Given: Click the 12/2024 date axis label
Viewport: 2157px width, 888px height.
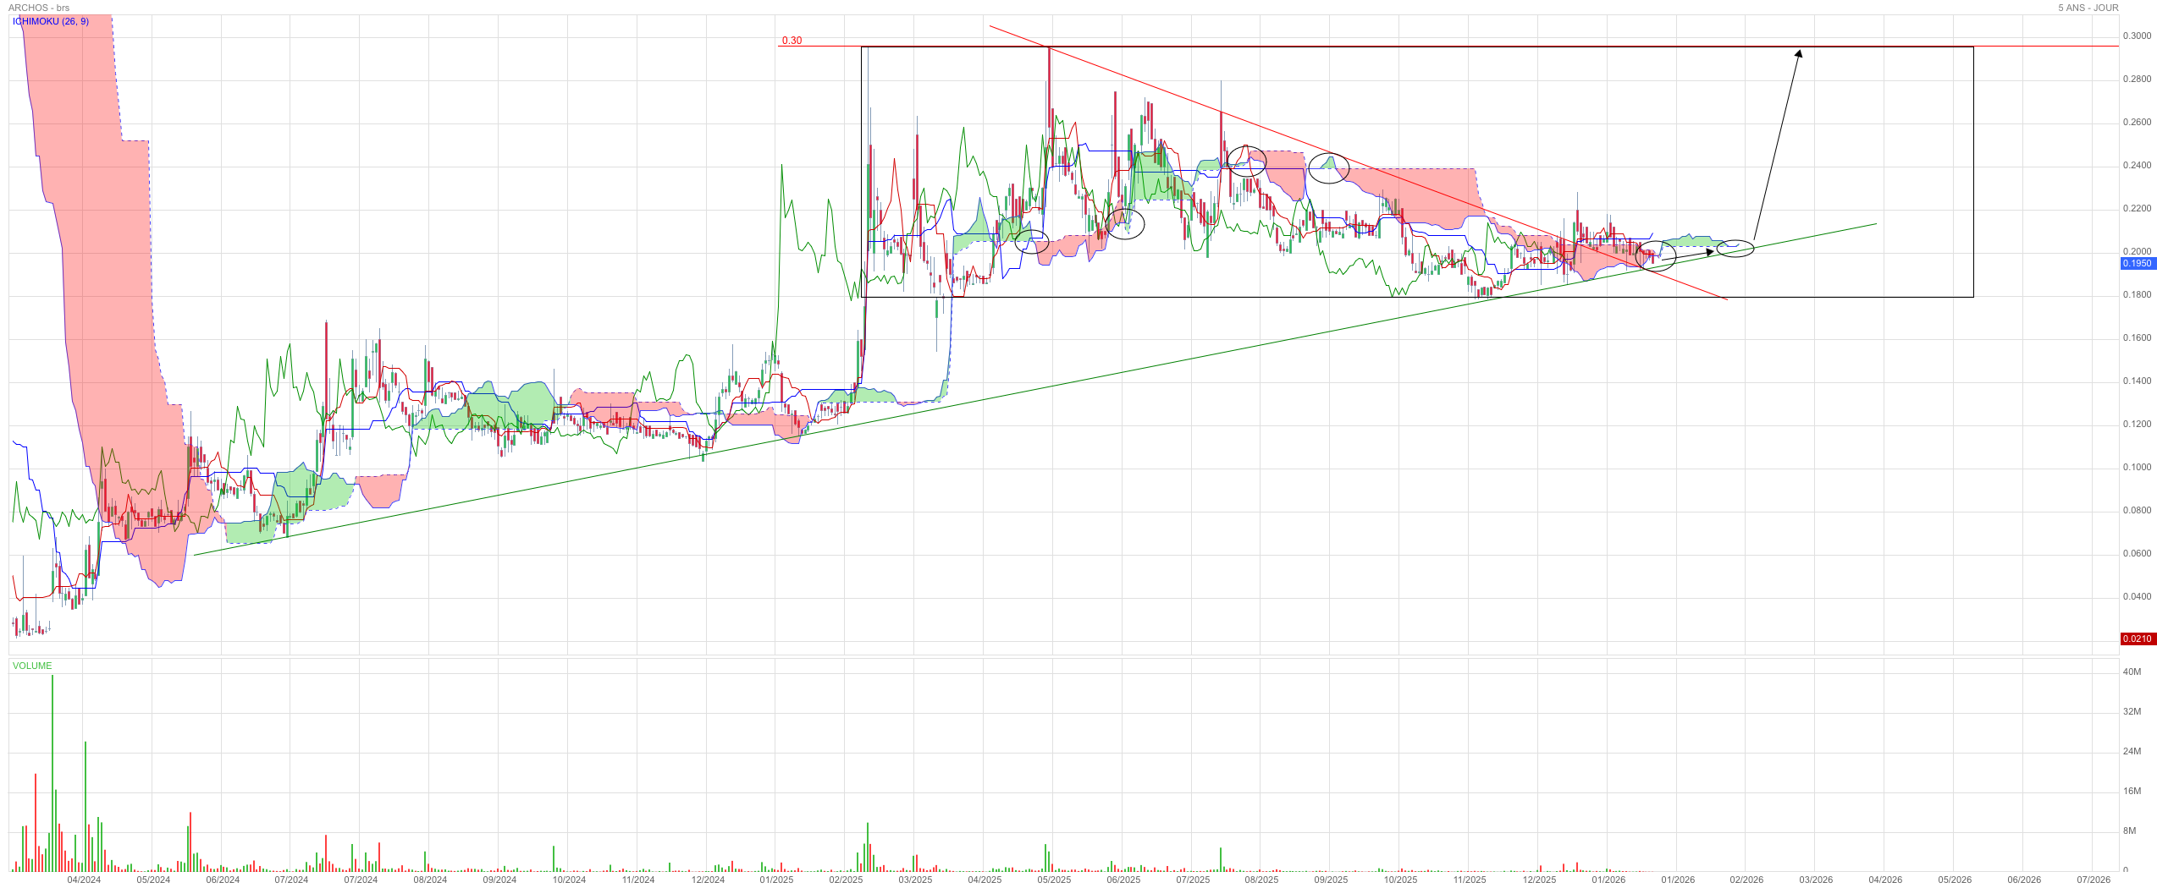Looking at the screenshot, I should click(x=708, y=880).
